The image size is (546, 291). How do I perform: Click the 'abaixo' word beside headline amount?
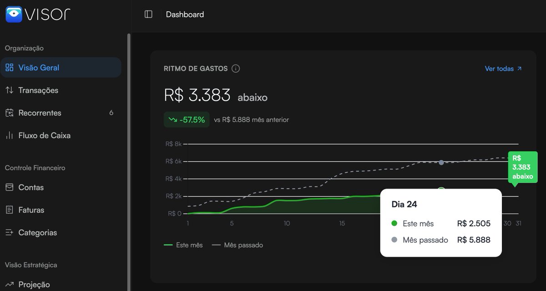coord(253,97)
